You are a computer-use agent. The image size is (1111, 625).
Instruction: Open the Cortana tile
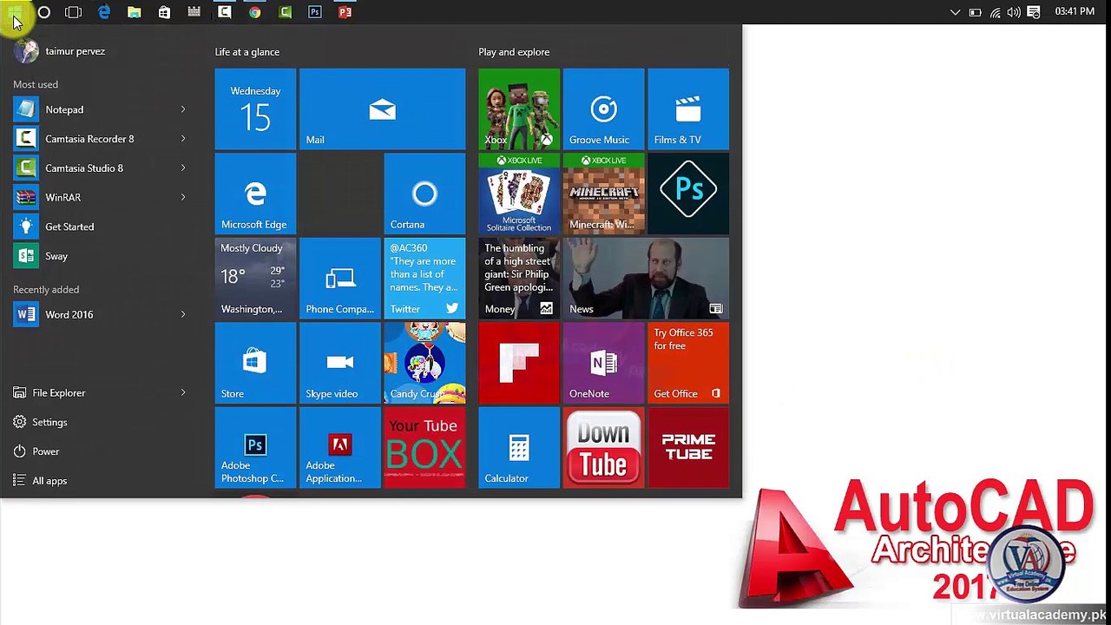pos(424,194)
